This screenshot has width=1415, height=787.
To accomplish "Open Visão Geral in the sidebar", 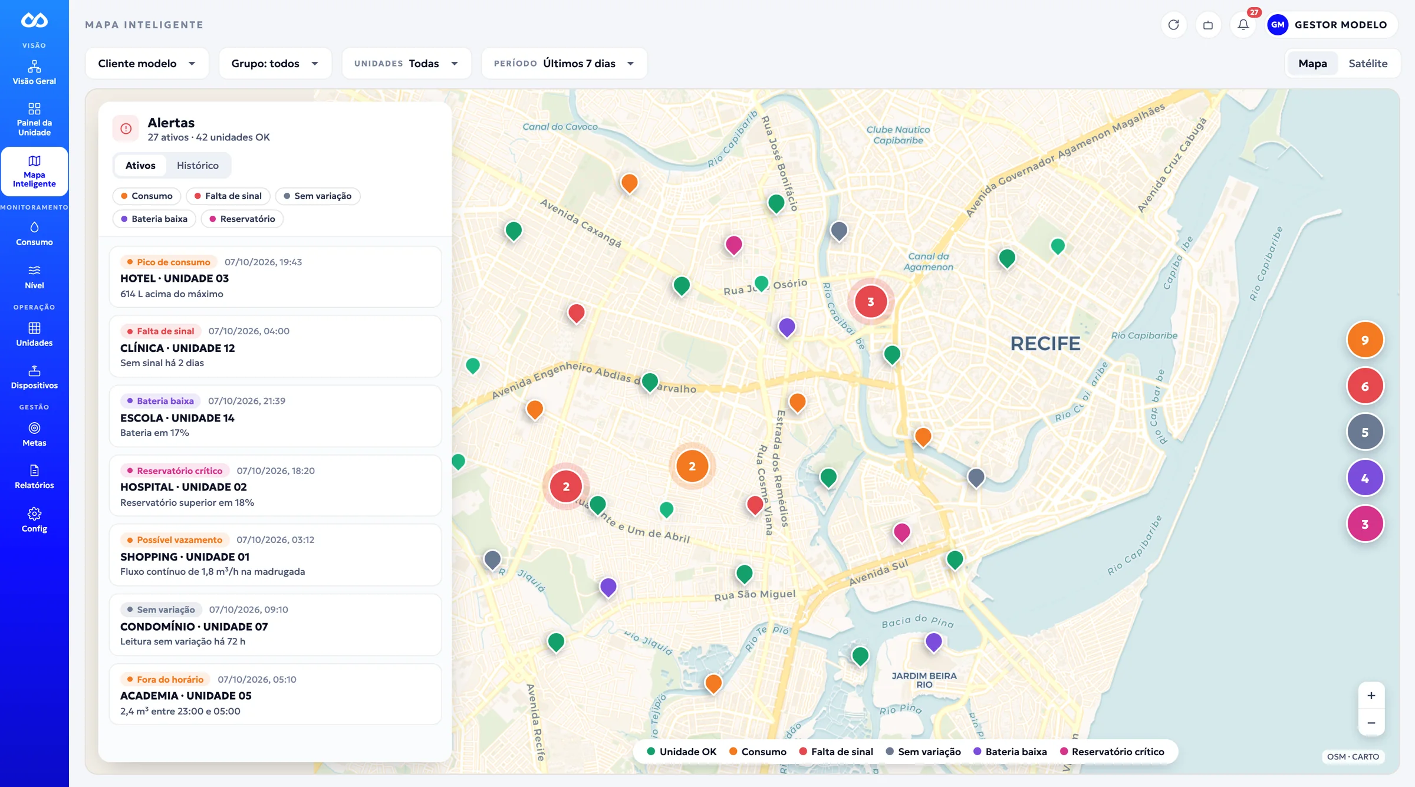I will [x=34, y=73].
